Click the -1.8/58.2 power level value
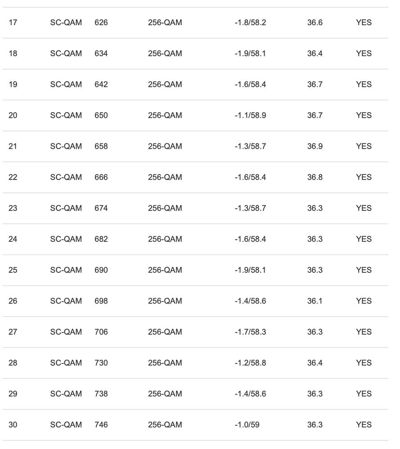 coord(250,22)
